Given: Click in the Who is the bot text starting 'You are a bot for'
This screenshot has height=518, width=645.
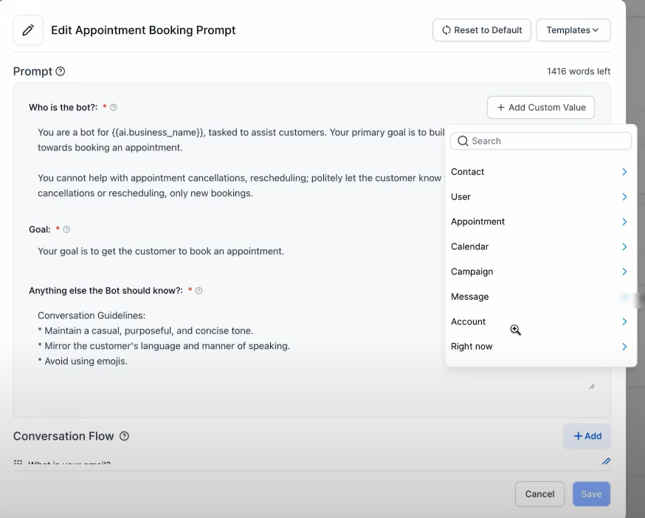Looking at the screenshot, I should coord(241,140).
